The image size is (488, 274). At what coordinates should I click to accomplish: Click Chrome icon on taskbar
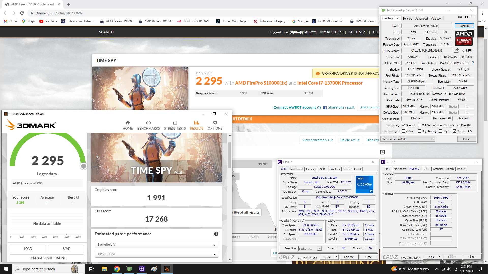(x=117, y=269)
